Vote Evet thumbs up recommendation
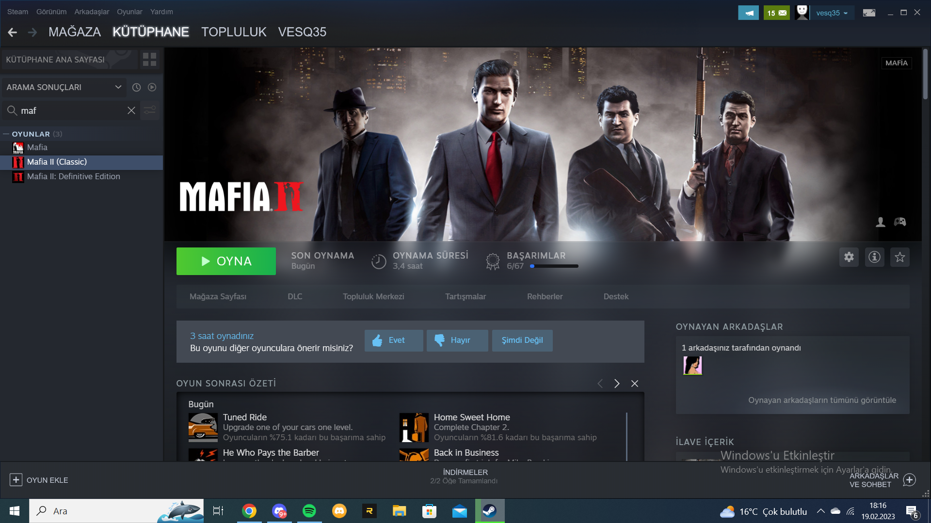The height and width of the screenshot is (523, 931). [x=394, y=340]
